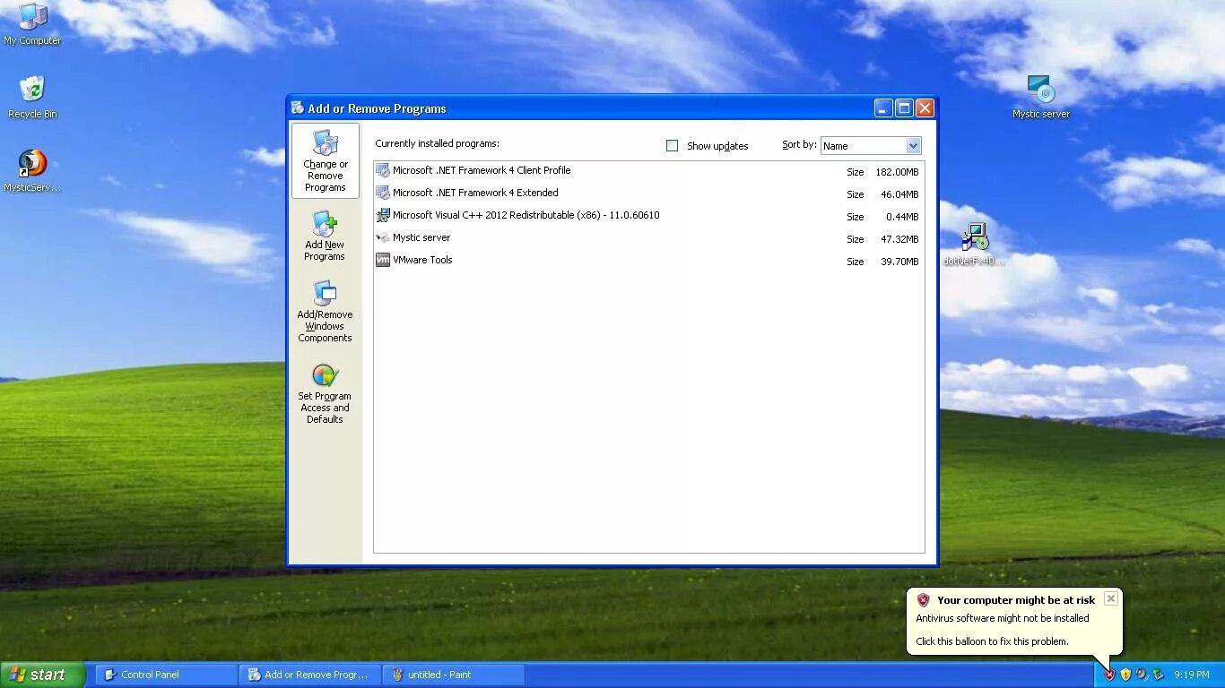The width and height of the screenshot is (1225, 688).
Task: Maximize the Add or Remove Programs window
Action: point(904,108)
